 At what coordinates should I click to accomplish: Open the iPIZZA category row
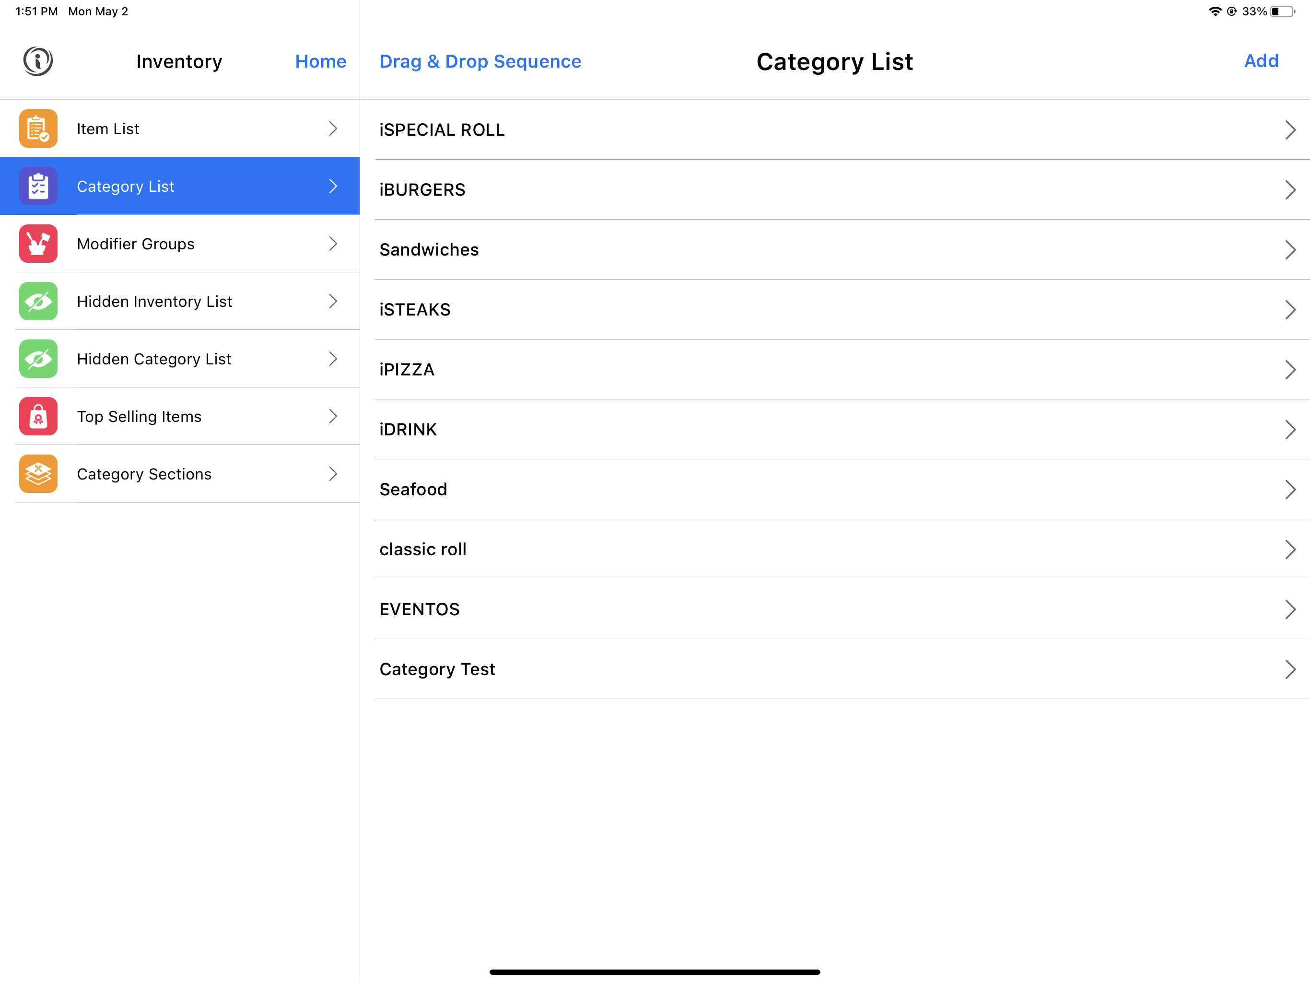[842, 369]
